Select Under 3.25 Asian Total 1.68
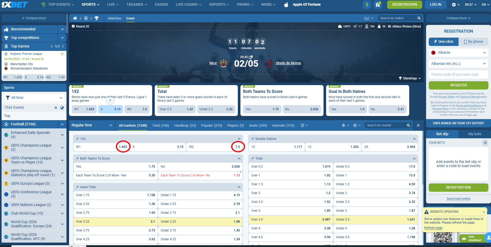This screenshot has width=491, height=247. 200,222
